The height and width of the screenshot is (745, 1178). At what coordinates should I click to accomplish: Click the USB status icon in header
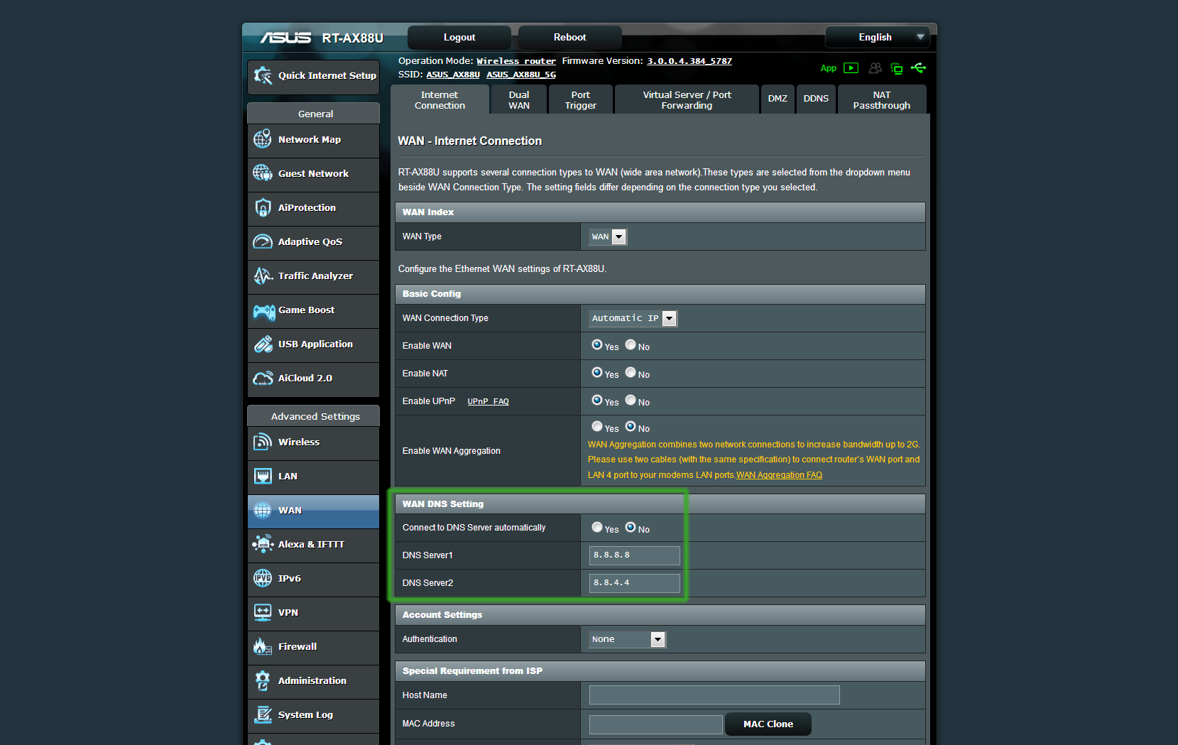(919, 67)
